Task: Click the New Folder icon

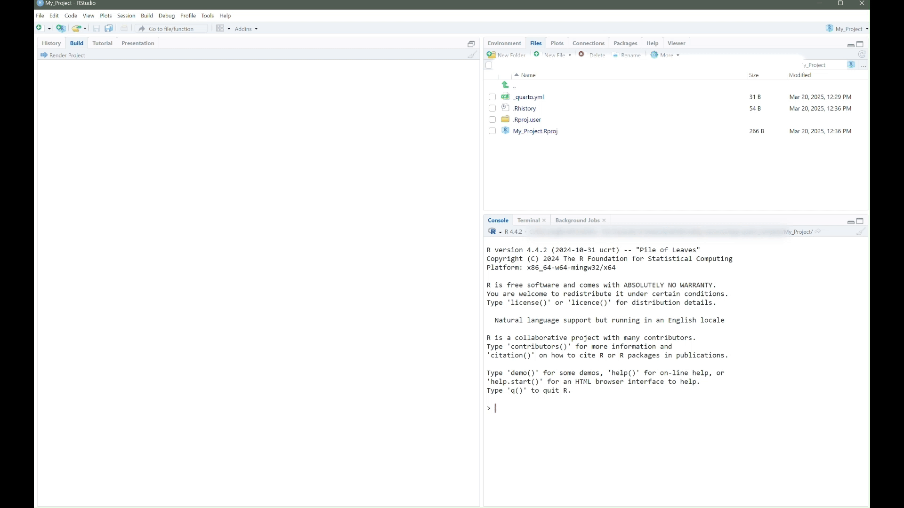Action: (492, 55)
